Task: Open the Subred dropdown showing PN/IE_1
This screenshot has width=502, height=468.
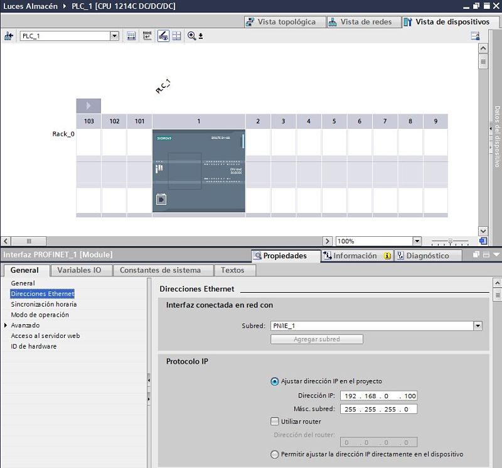Action: [478, 325]
